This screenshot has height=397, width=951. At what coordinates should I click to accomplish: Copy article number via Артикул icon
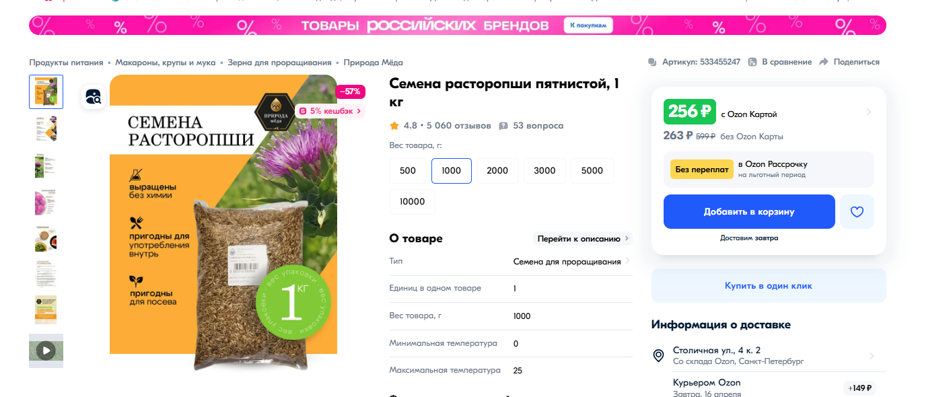coord(652,62)
